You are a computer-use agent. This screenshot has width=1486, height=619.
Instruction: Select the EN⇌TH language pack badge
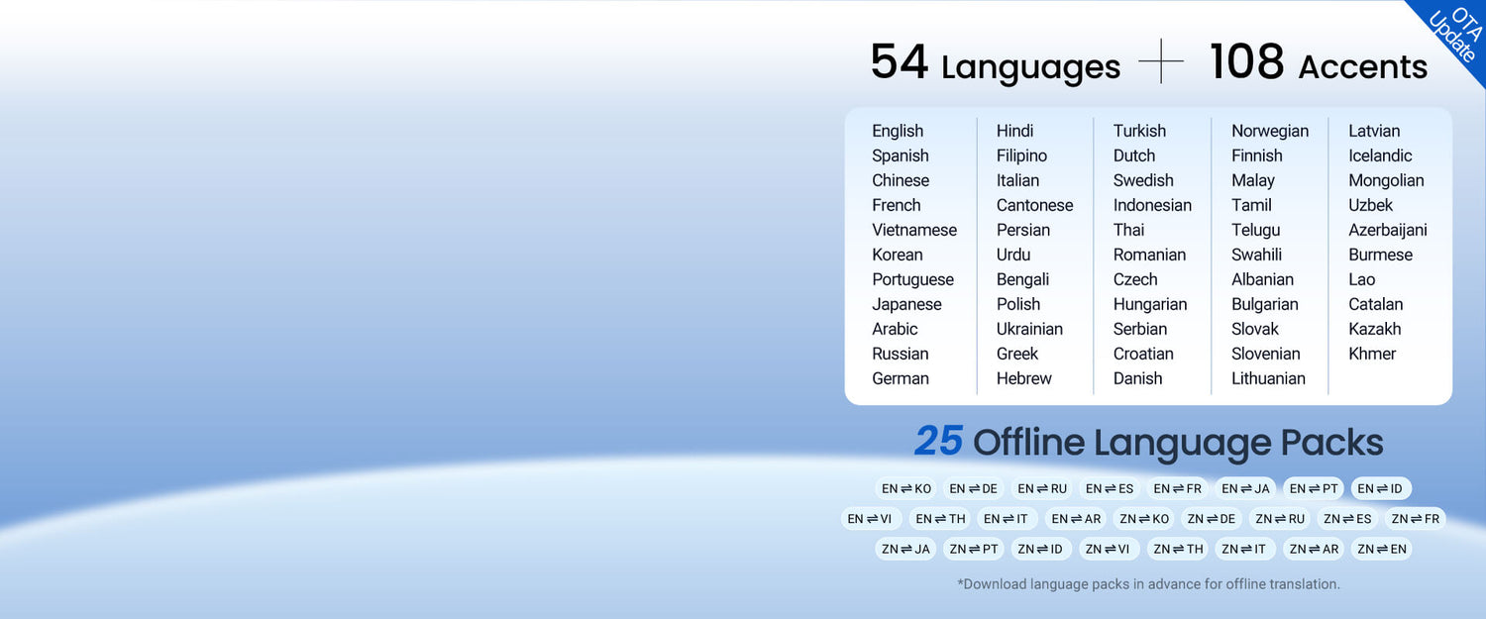pyautogui.click(x=940, y=518)
